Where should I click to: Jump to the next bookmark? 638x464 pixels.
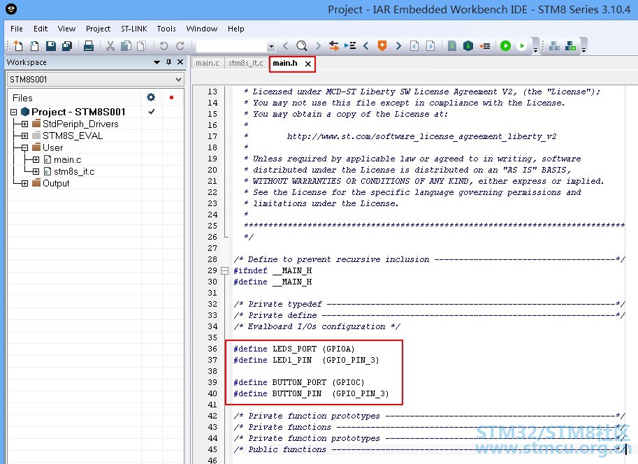[x=398, y=45]
